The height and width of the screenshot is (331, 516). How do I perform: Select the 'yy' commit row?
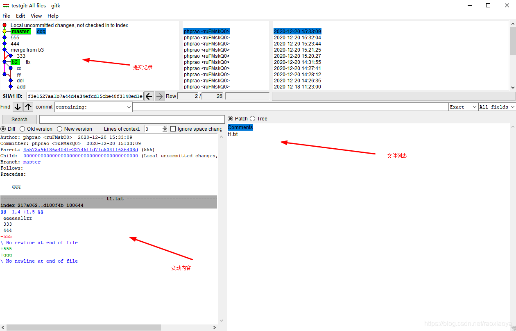[19, 75]
